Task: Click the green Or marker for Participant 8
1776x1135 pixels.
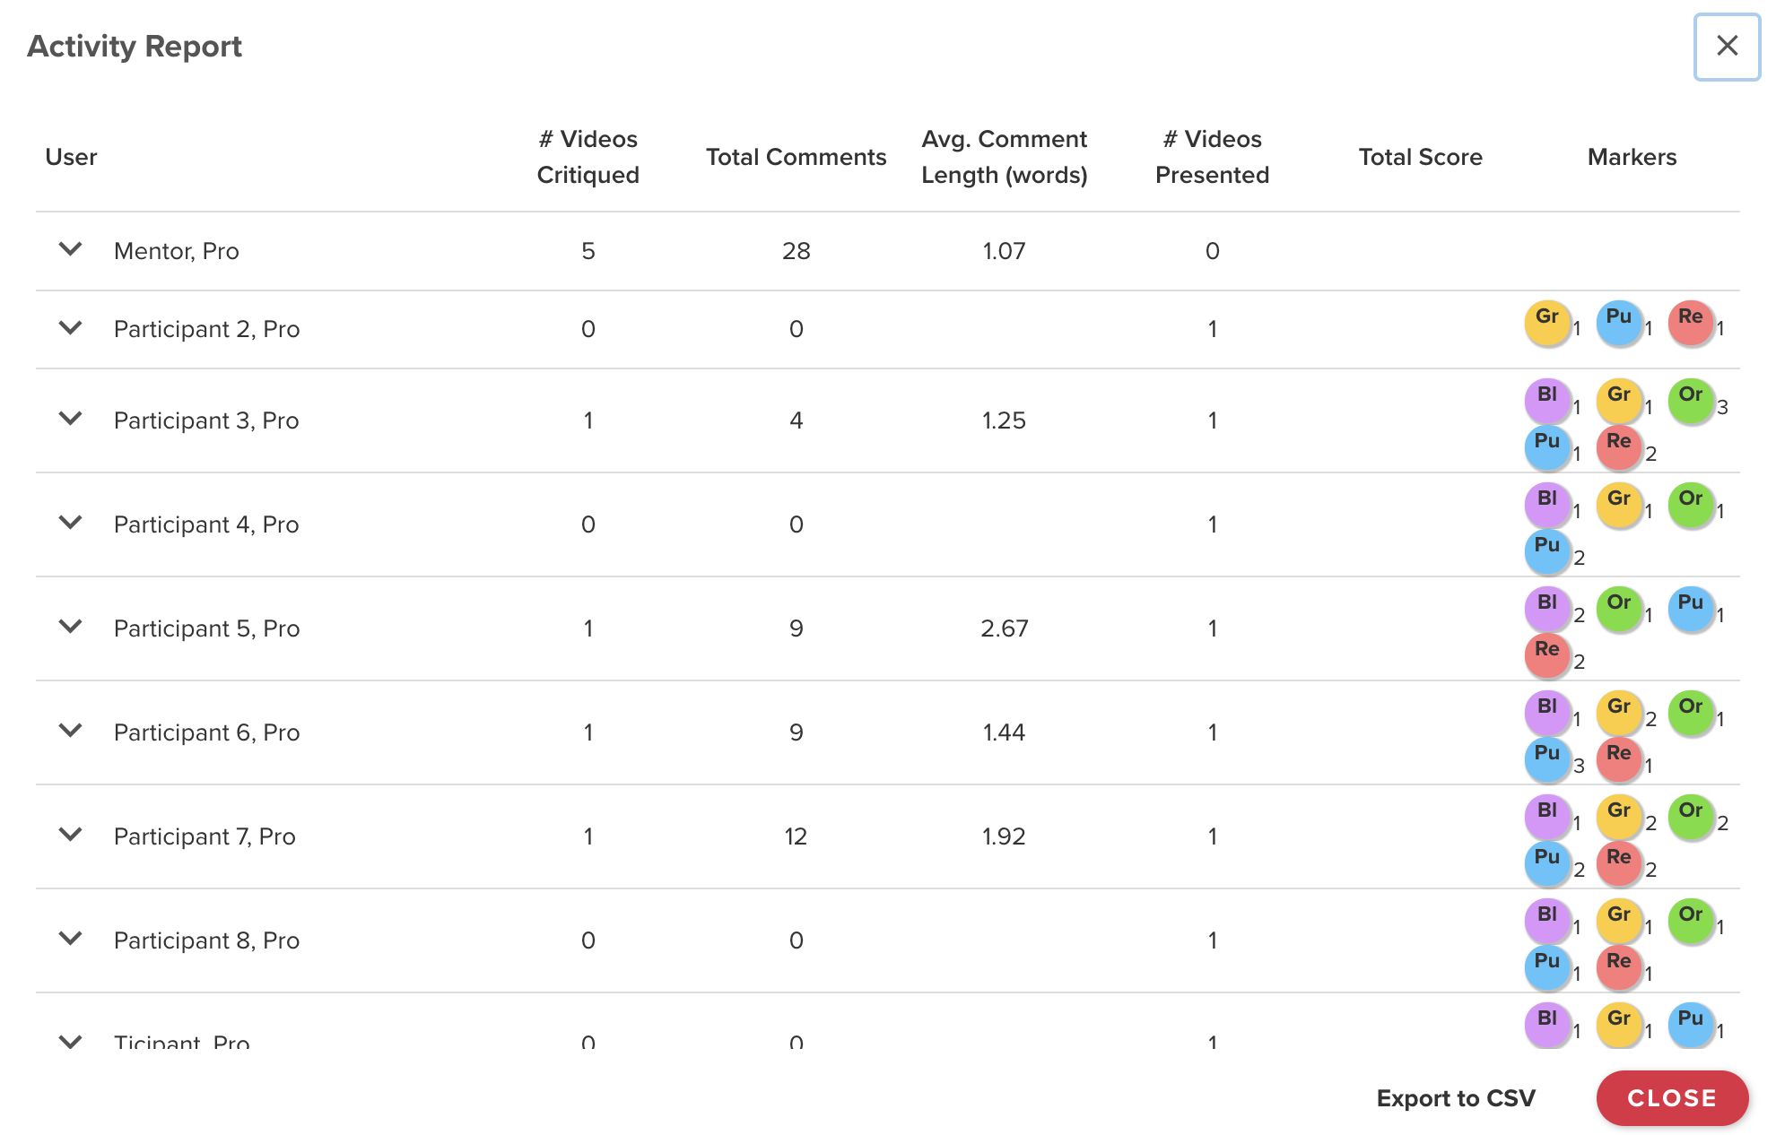Action: click(x=1691, y=921)
